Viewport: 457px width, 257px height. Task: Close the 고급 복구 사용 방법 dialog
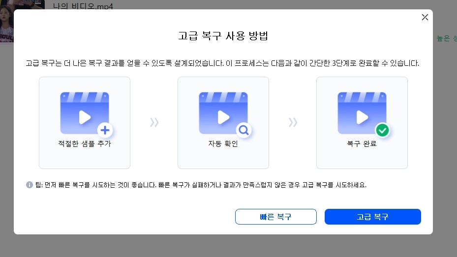tap(425, 17)
